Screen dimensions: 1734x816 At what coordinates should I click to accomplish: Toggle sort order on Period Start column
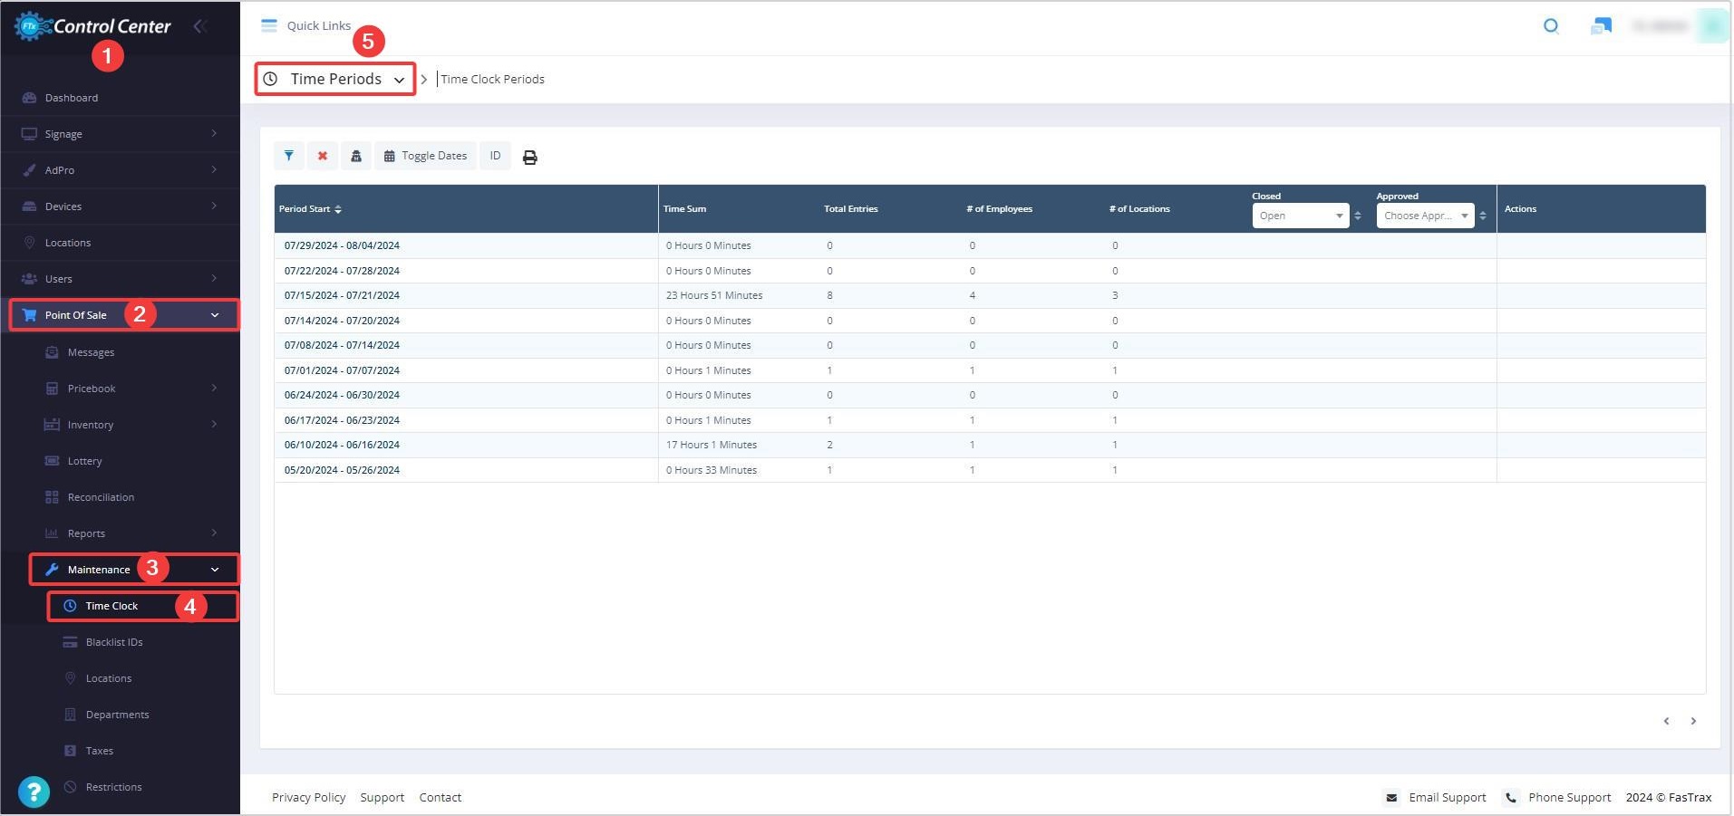click(x=338, y=209)
